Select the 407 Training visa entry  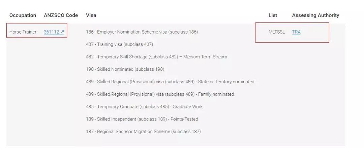pos(119,44)
